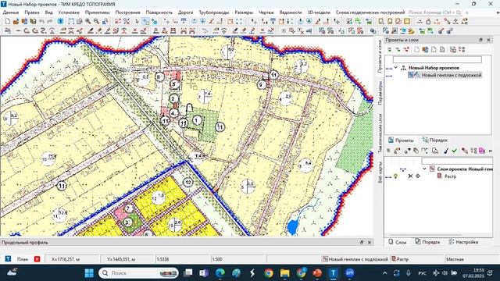The height and width of the screenshot is (281, 500).
Task: Click the New project icon in Проекты и слои
Action: coord(416,50)
